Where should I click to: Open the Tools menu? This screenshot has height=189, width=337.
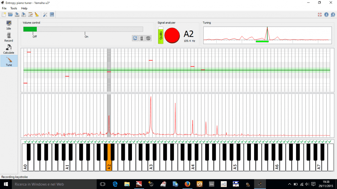pyautogui.click(x=13, y=8)
